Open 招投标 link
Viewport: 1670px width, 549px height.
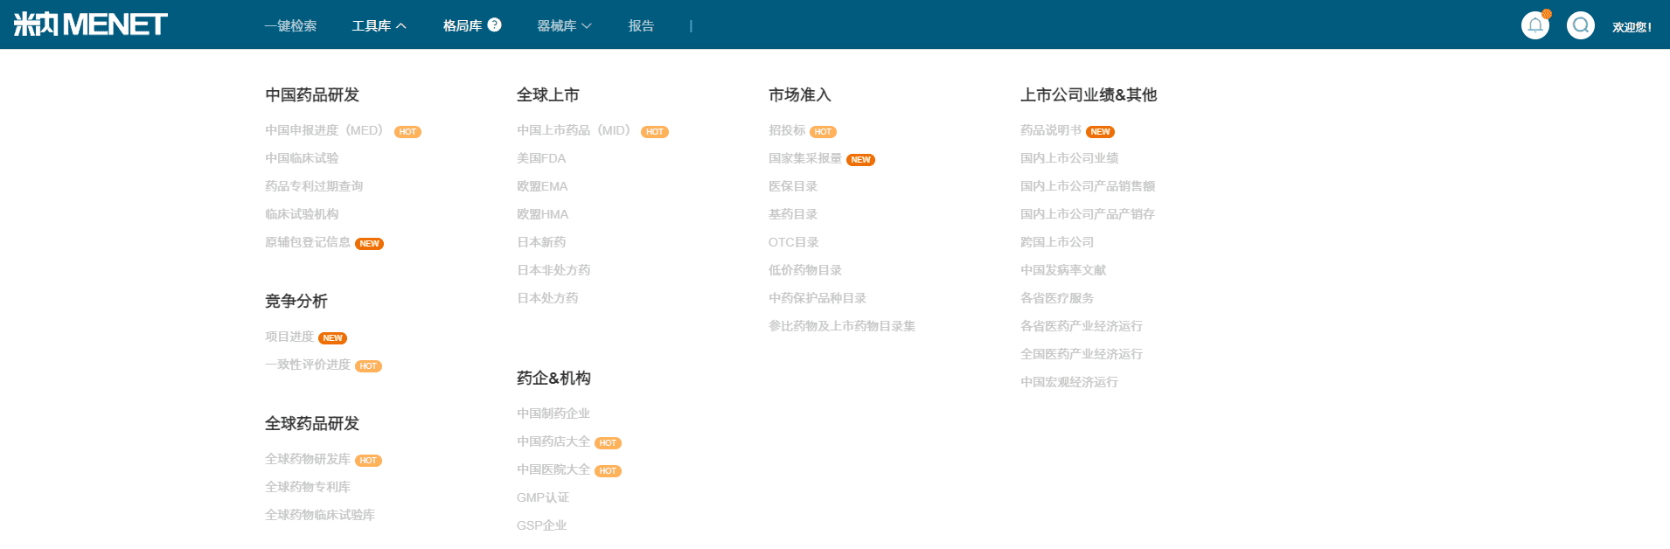pyautogui.click(x=787, y=130)
